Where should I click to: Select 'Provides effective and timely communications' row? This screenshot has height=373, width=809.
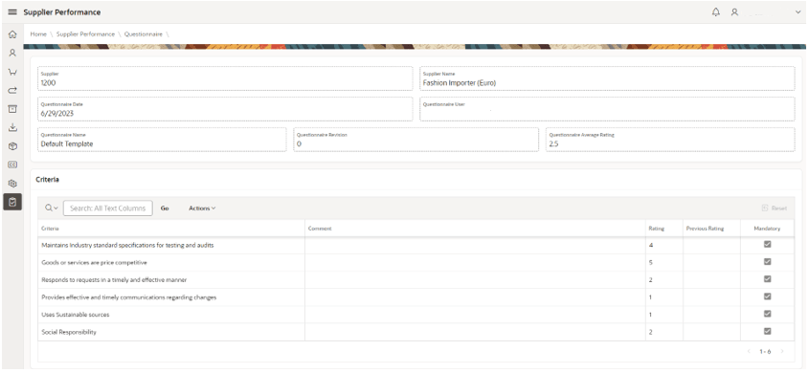point(416,297)
